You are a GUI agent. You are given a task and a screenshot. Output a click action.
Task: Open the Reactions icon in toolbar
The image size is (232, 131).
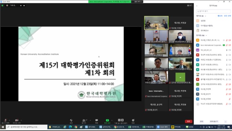tap(133, 121)
